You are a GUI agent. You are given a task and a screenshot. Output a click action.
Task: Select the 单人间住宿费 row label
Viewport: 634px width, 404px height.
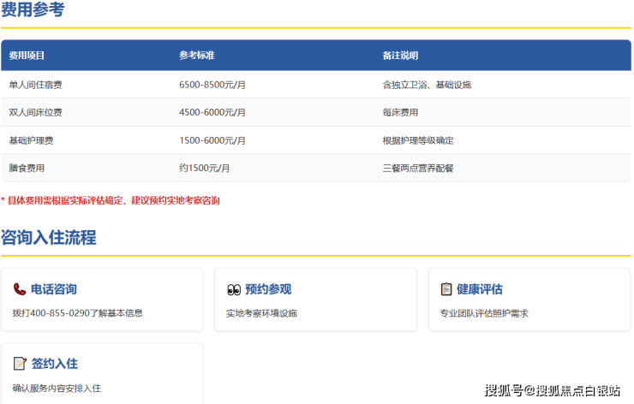tap(35, 85)
